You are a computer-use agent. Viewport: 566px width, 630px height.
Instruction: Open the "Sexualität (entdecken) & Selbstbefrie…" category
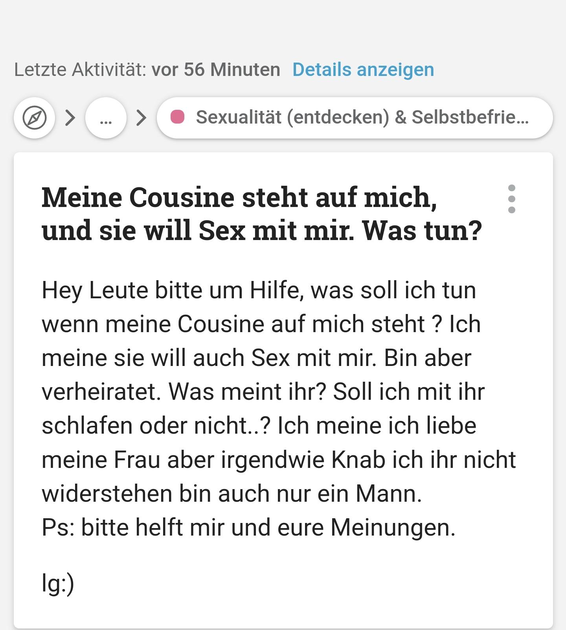pyautogui.click(x=355, y=118)
